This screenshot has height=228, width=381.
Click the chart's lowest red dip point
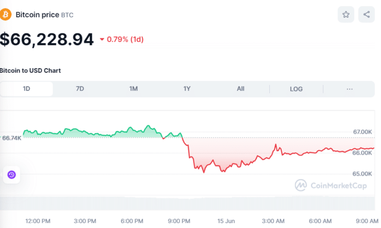click(x=203, y=172)
